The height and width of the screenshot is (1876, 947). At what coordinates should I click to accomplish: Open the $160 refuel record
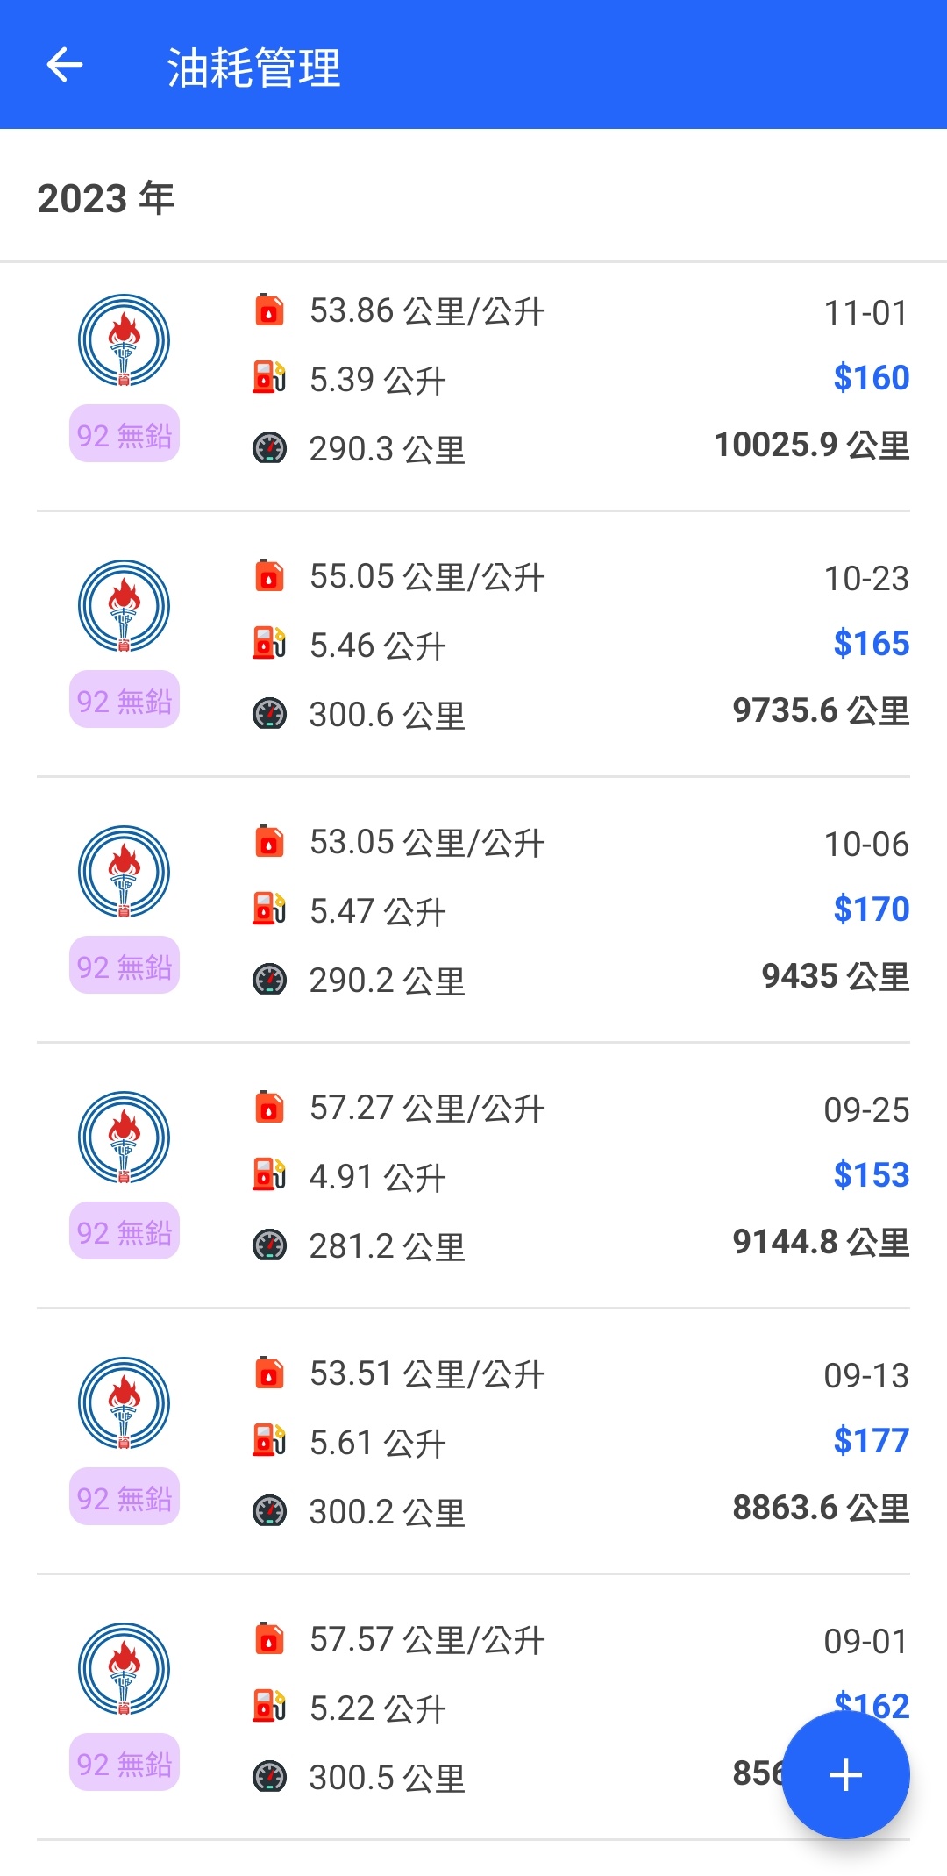pyautogui.click(x=871, y=377)
